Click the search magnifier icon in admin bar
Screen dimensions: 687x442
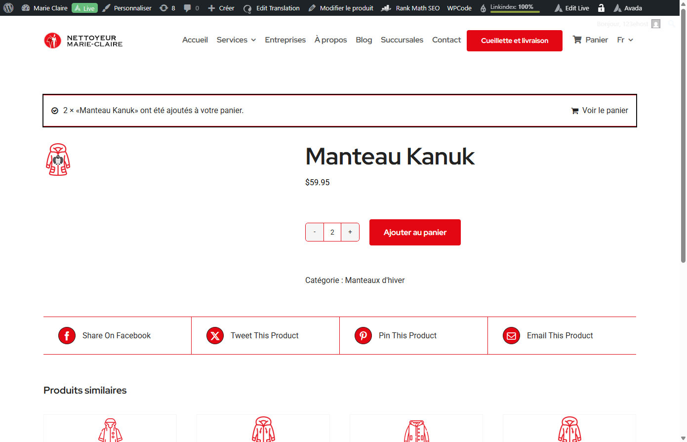coord(672,24)
